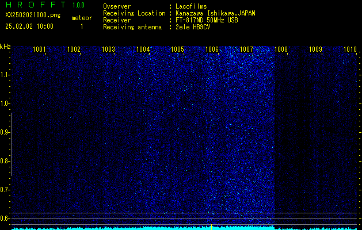This screenshot has width=362, height=230.
Task: Click time axis label 1006
Action: 212,49
